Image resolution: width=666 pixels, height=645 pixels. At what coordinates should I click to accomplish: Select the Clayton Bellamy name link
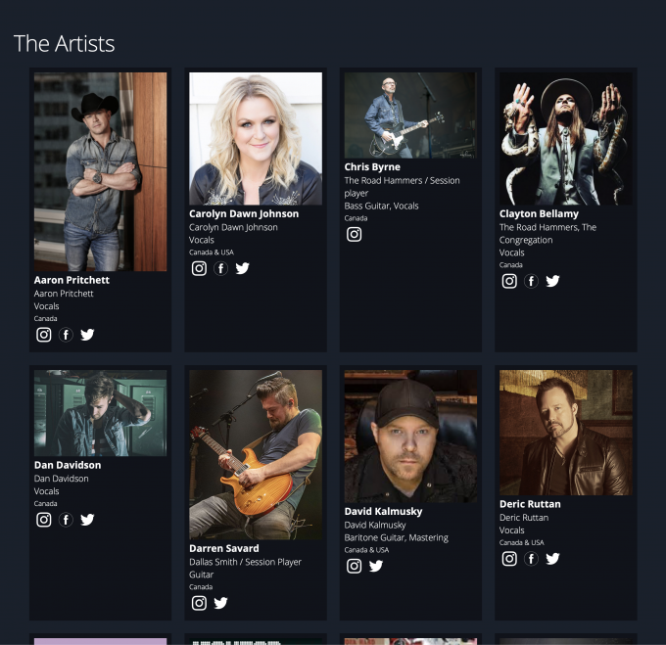click(x=539, y=213)
